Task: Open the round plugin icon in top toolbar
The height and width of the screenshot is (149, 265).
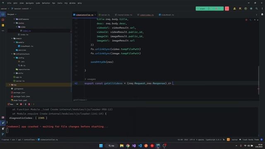Action: (x=251, y=9)
